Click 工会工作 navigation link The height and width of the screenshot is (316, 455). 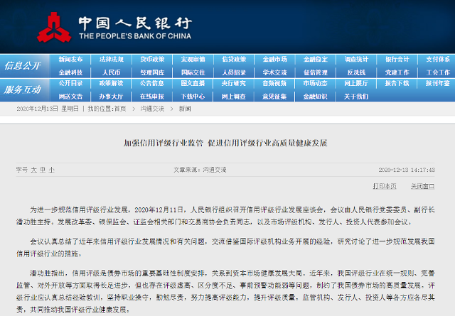(x=438, y=72)
